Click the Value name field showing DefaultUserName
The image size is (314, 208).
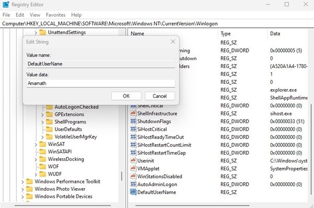point(100,64)
